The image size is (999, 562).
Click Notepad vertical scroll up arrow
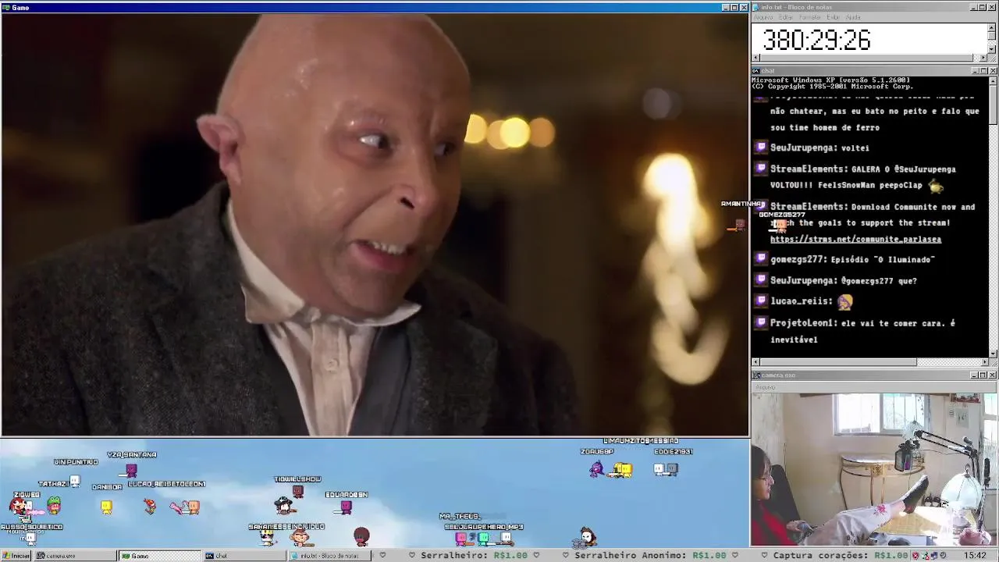click(993, 27)
